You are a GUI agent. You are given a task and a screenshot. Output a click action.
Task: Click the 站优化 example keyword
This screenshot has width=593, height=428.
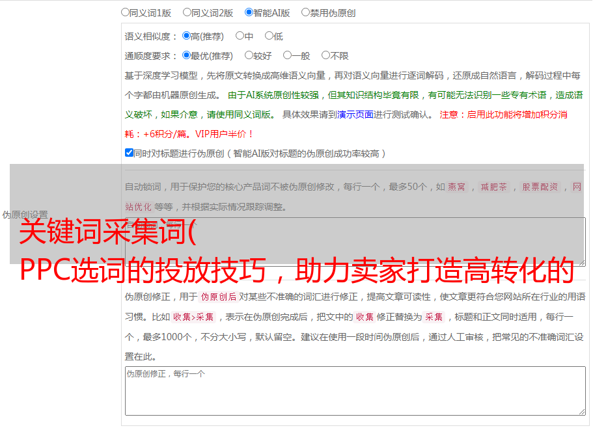pos(138,207)
